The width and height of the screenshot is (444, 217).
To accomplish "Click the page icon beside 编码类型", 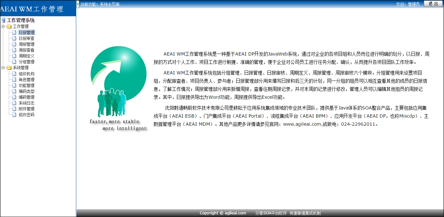I will pos(14,91).
